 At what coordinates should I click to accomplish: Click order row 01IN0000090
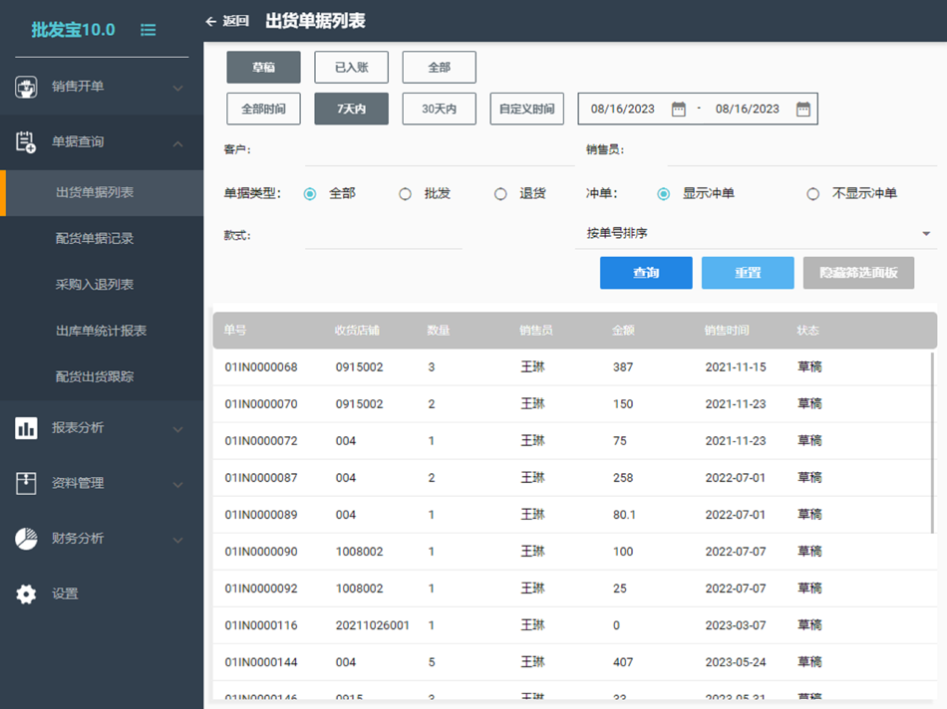pos(574,552)
